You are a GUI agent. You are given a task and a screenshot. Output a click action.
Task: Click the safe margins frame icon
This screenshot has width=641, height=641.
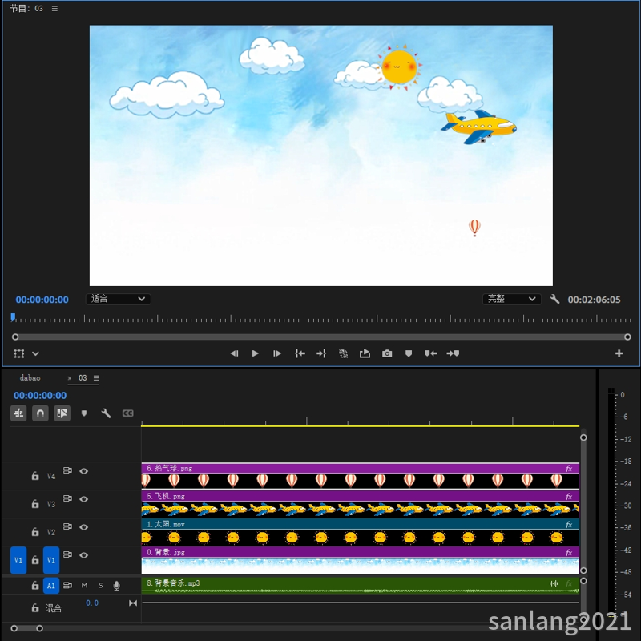coord(18,353)
